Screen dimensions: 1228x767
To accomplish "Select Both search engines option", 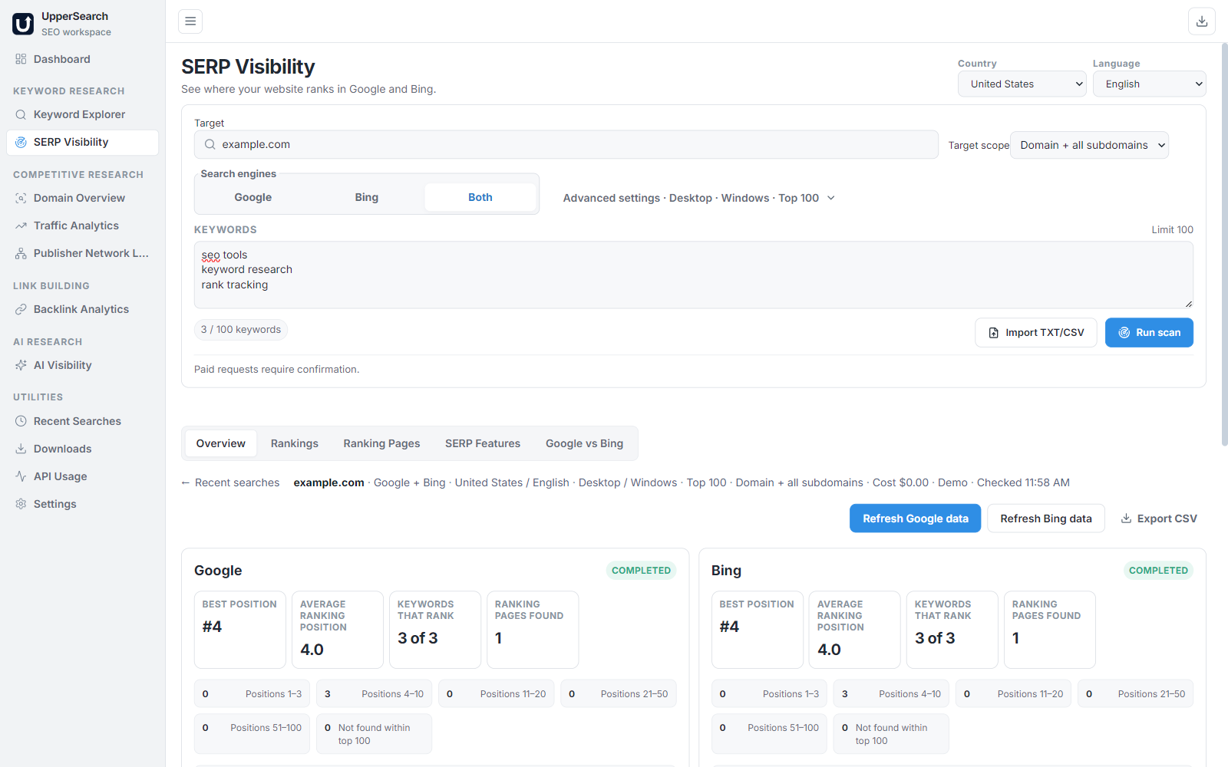I will click(480, 197).
